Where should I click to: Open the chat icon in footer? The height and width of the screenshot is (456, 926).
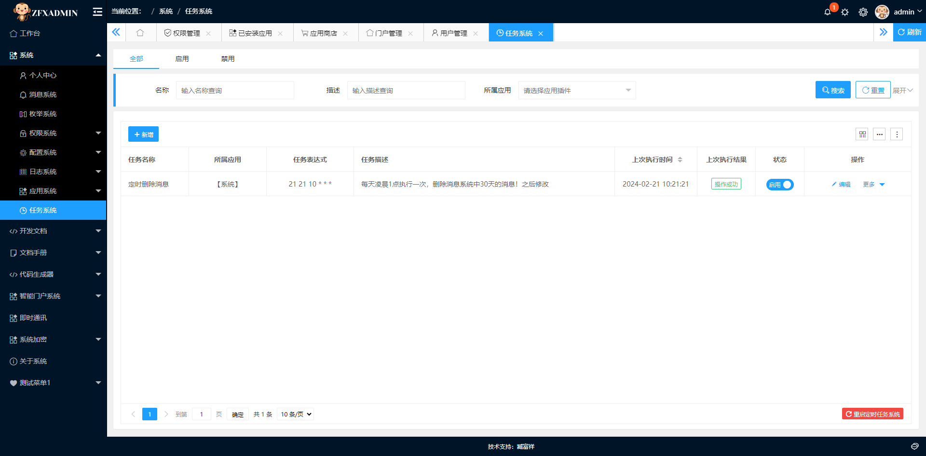[x=914, y=446]
